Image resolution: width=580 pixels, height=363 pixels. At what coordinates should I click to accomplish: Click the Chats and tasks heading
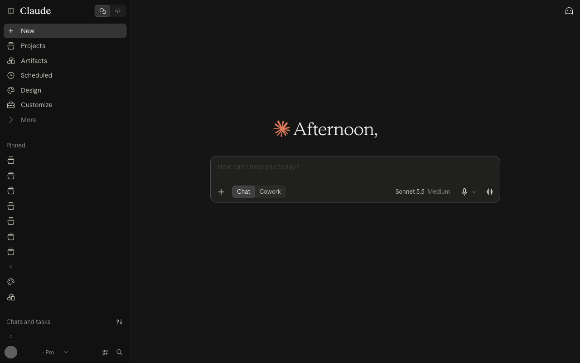coord(28,322)
